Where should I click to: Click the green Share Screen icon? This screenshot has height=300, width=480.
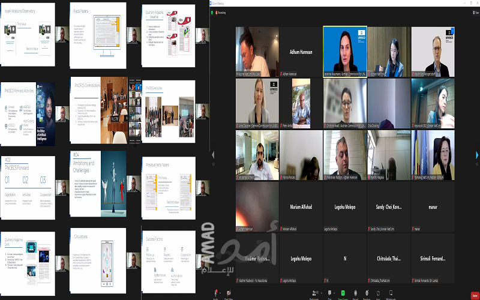pyautogui.click(x=343, y=293)
